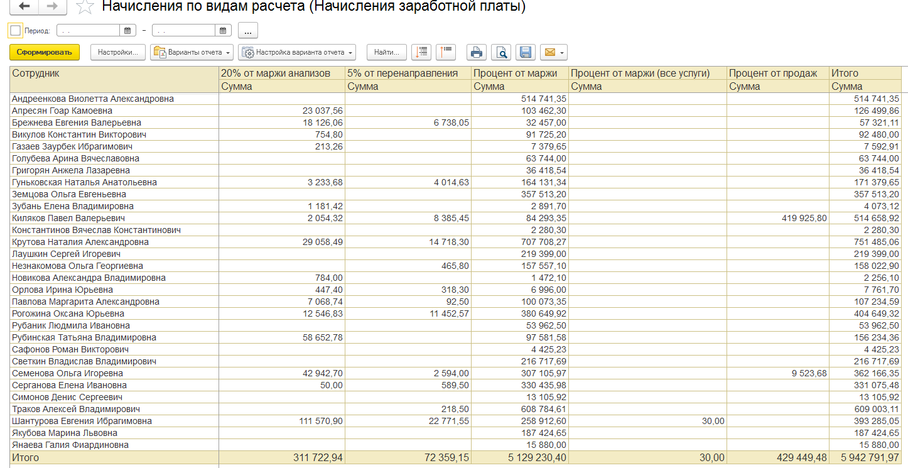Screen dimensions: 908x468
Task: Click the Найти... button
Action: [387, 52]
